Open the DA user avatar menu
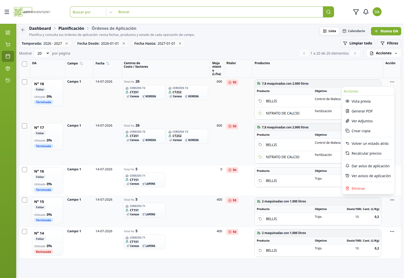Image resolution: width=404 pixels, height=278 pixels. coord(377,12)
